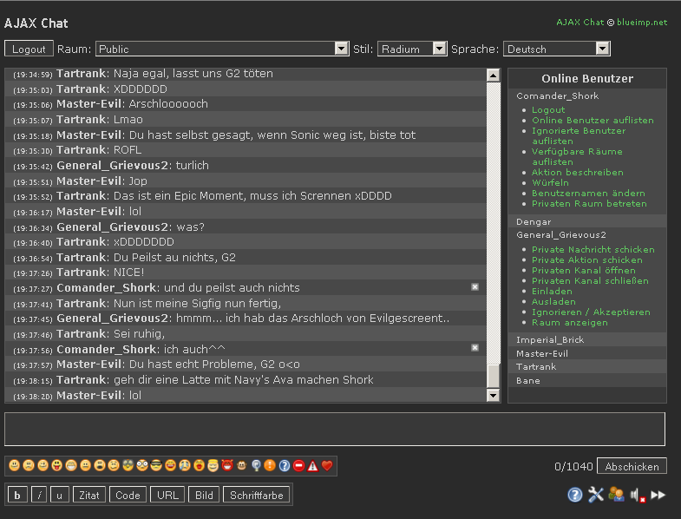Insert the lightbulb idea emoticon
Viewport: 681px width, 519px height.
[x=256, y=466]
